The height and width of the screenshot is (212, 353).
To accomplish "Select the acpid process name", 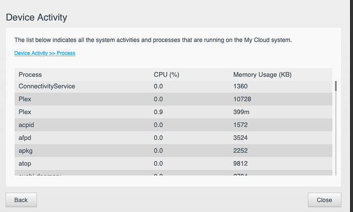I will point(27,125).
